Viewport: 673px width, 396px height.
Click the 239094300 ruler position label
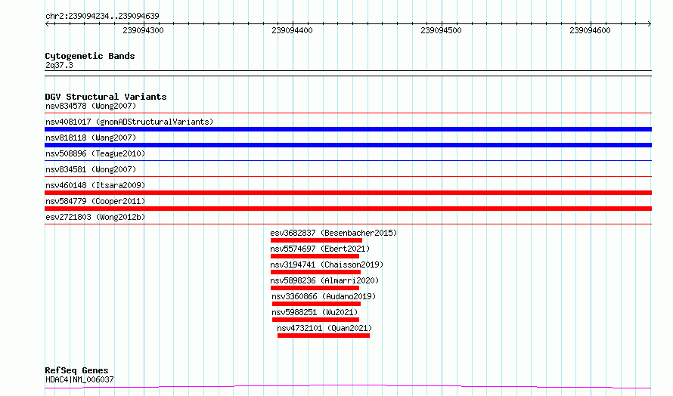(143, 30)
